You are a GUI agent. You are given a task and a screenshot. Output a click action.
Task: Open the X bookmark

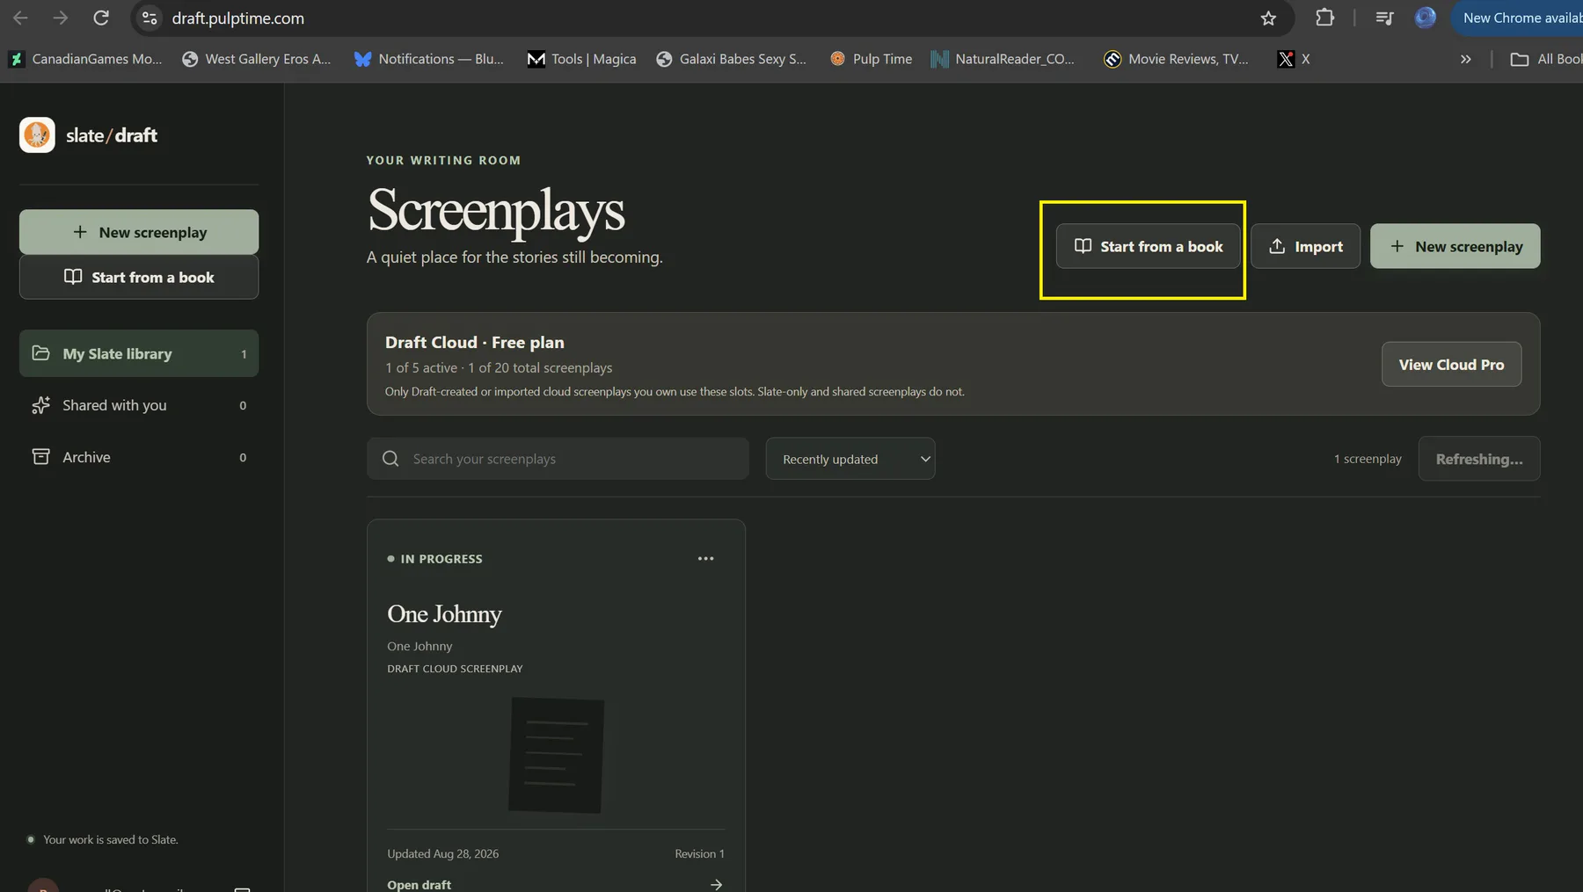tap(1294, 59)
